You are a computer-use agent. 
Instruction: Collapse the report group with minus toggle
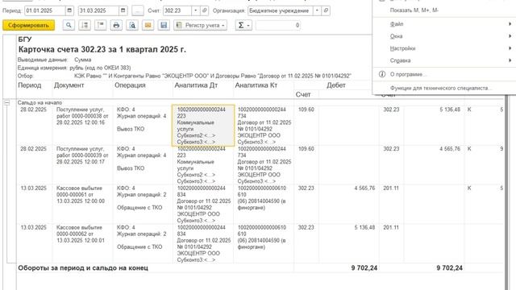coord(7,103)
